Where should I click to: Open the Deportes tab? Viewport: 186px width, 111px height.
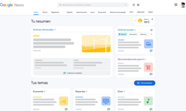[141, 12]
